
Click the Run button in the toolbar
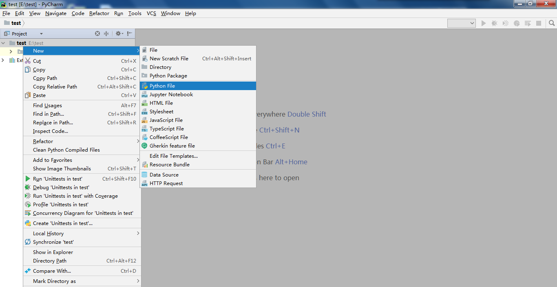[484, 23]
